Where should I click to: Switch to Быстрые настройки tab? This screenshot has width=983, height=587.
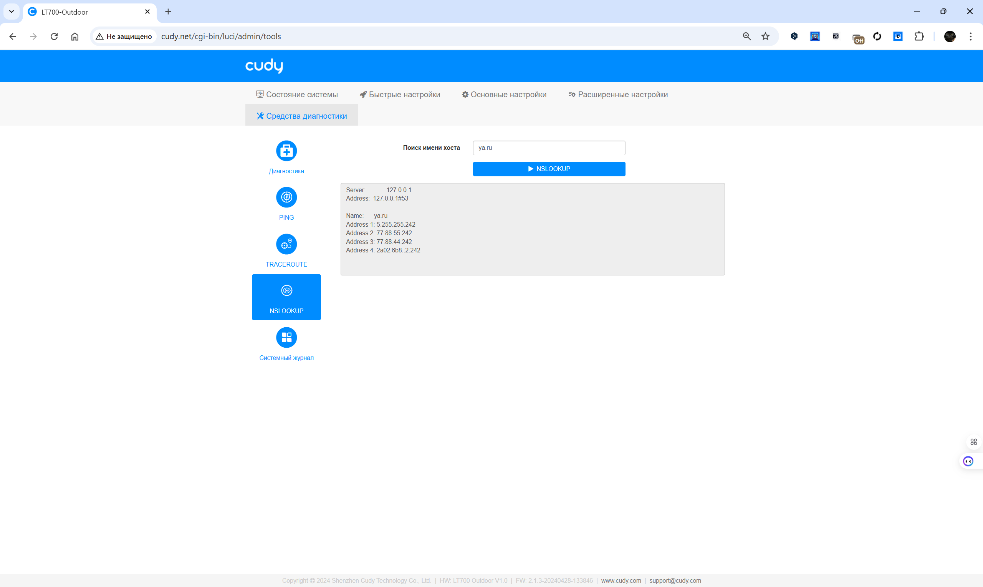coord(400,95)
